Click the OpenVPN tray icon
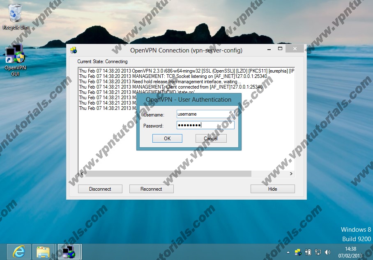Image resolution: width=373 pixels, height=260 pixels. [x=298, y=252]
